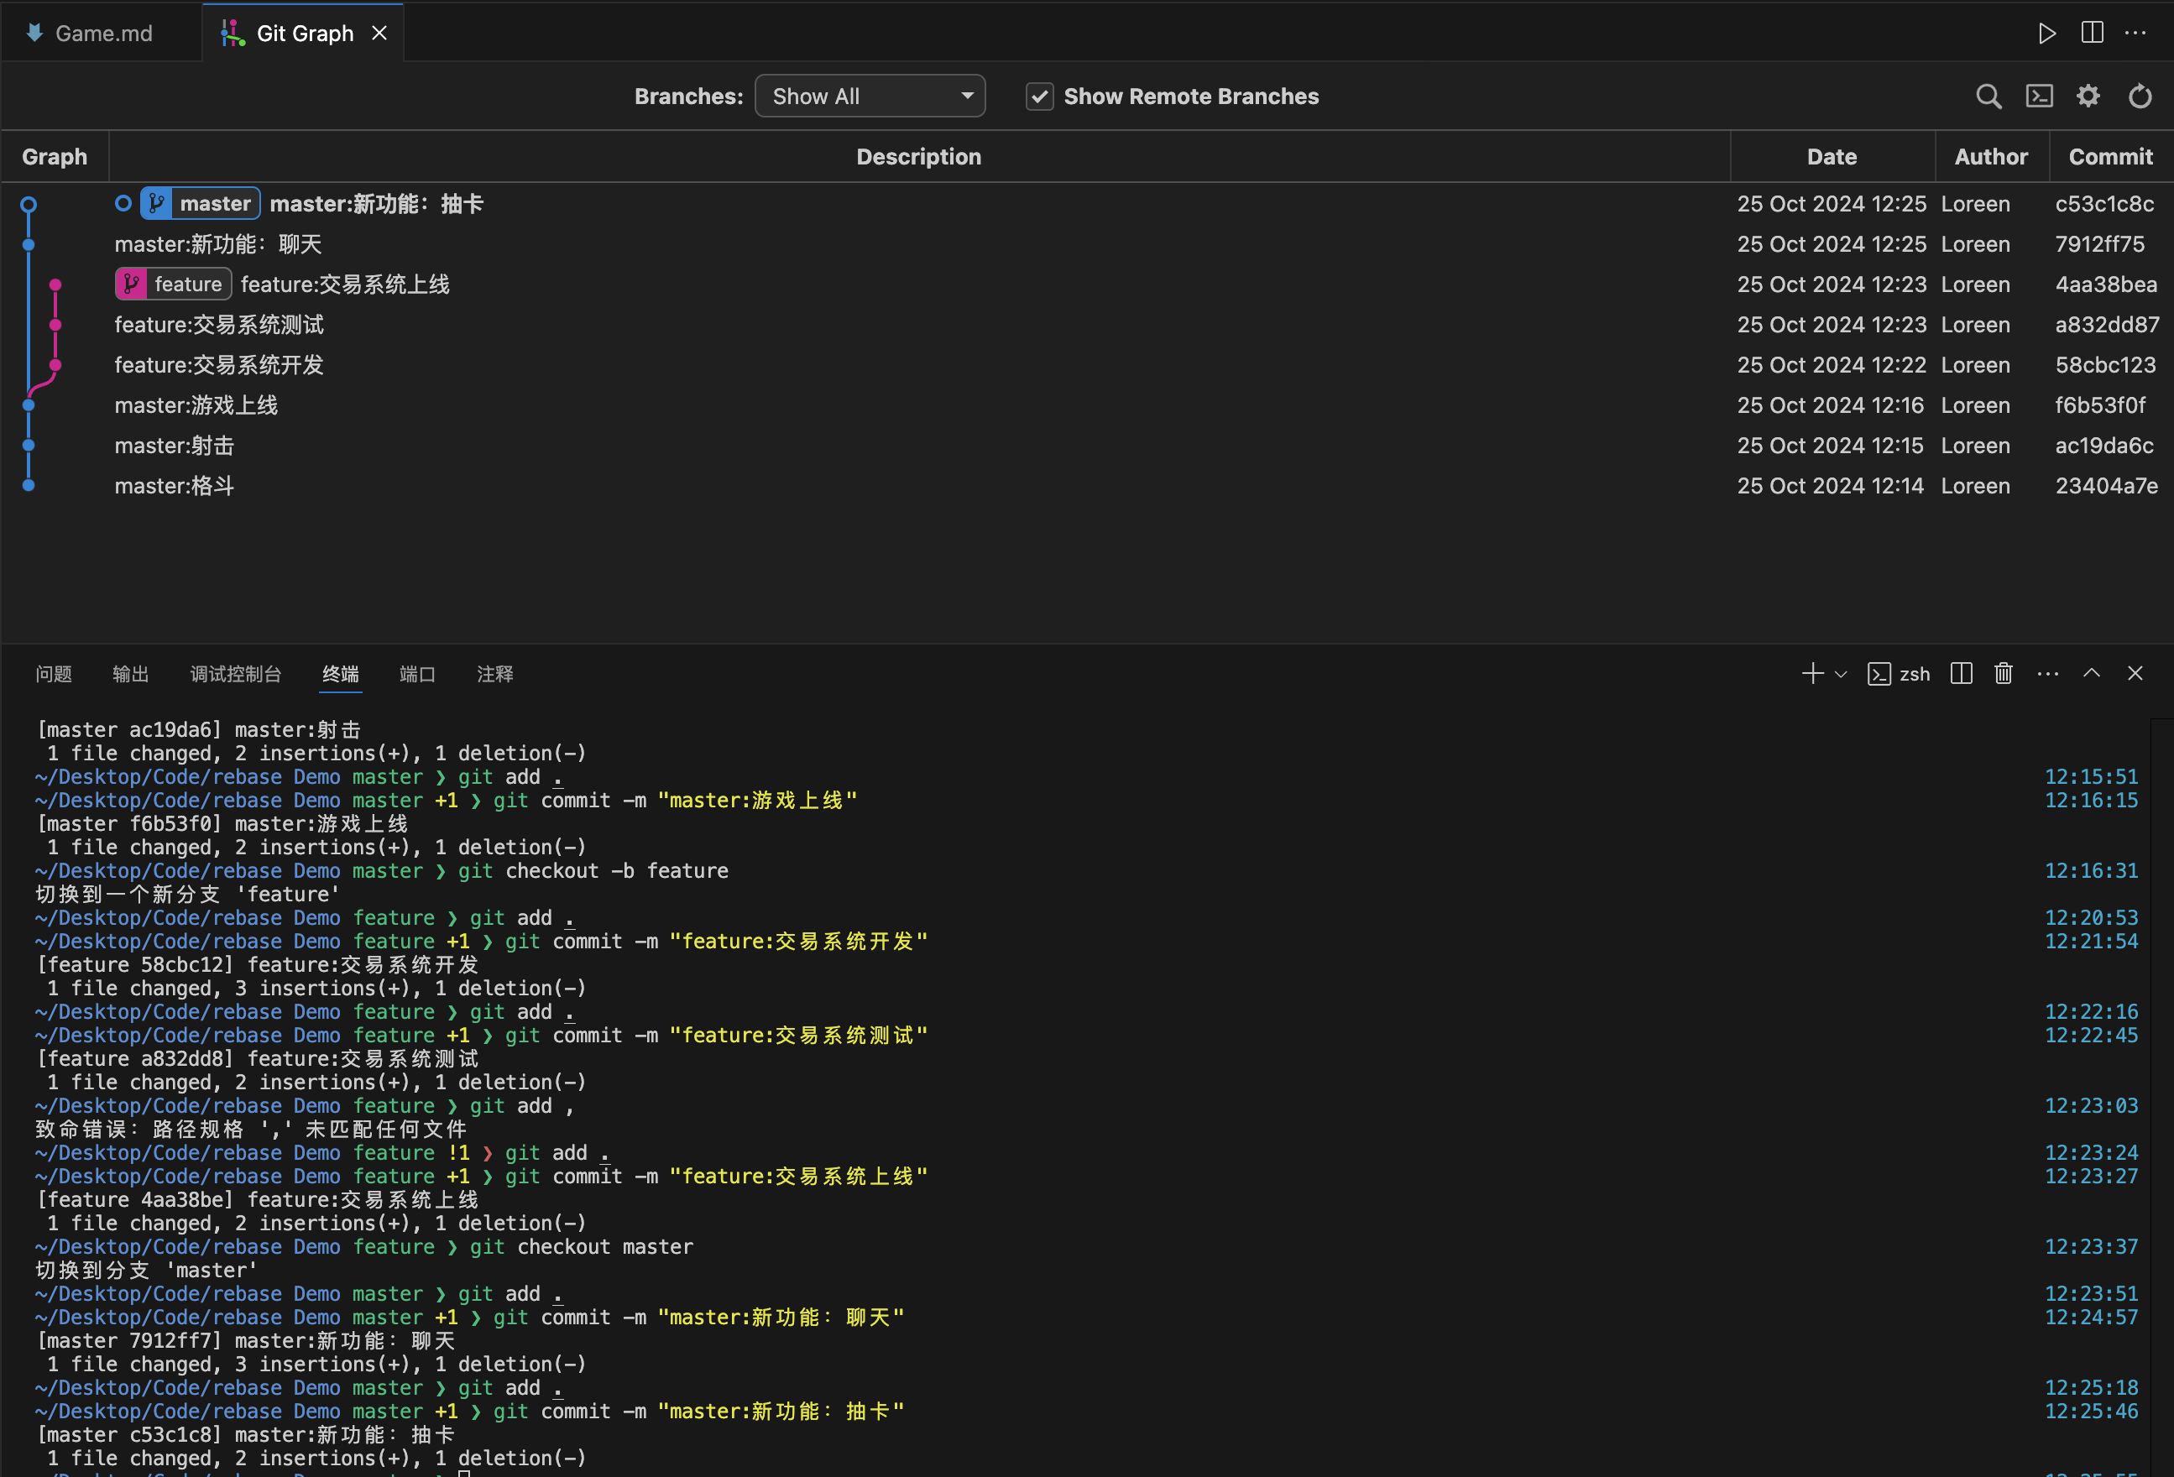Click the Graph column header

point(55,156)
